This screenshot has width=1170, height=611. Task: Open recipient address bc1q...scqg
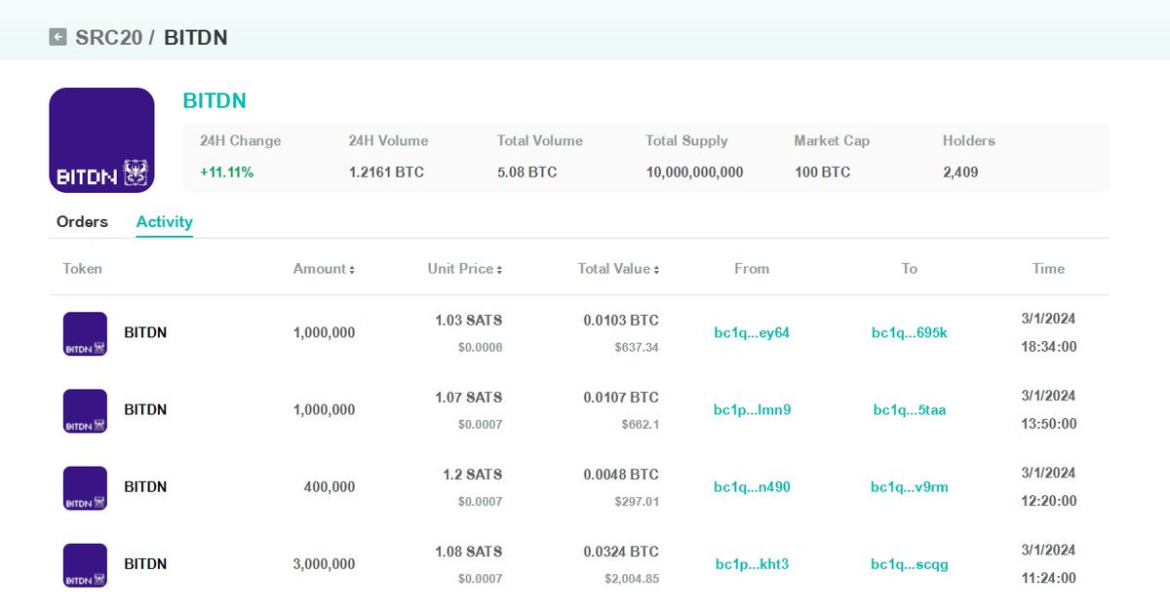pos(910,564)
